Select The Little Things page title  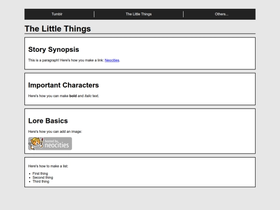tap(58, 29)
